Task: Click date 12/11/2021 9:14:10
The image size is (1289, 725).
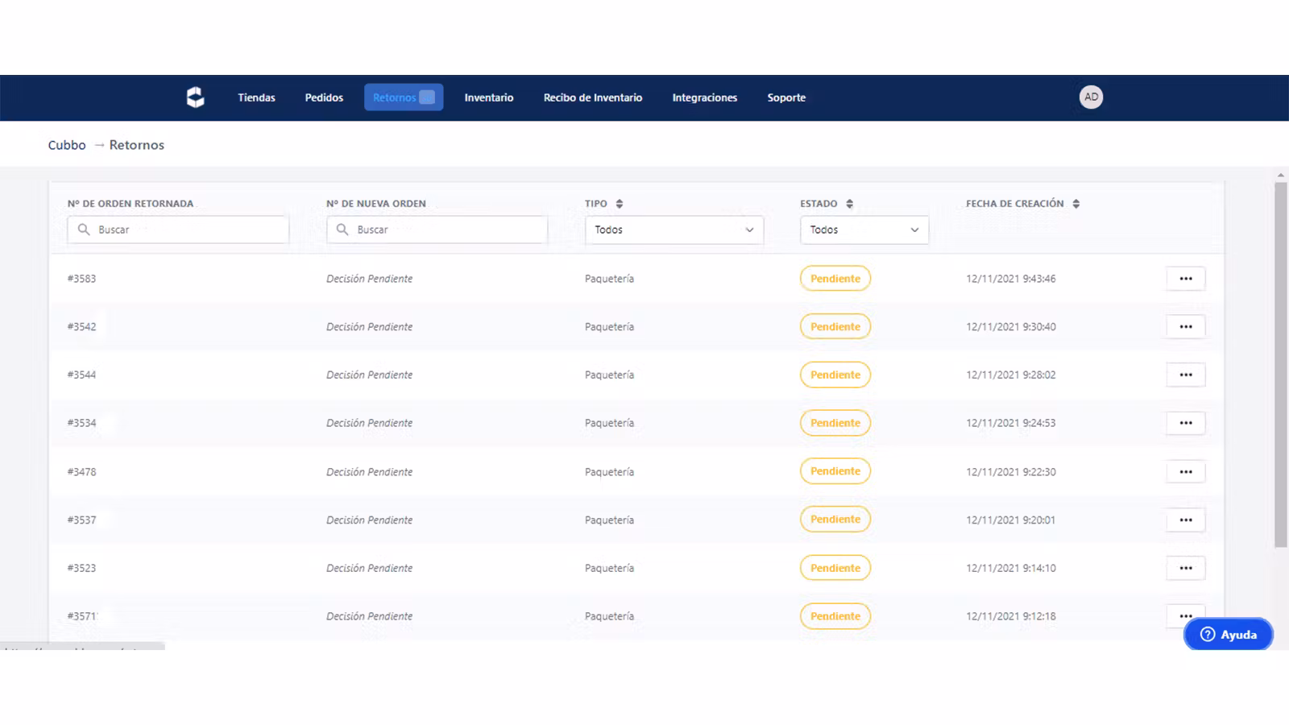Action: tap(1011, 568)
